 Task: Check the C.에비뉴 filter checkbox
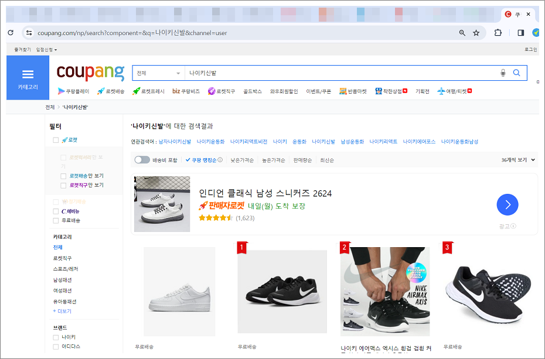pos(56,211)
